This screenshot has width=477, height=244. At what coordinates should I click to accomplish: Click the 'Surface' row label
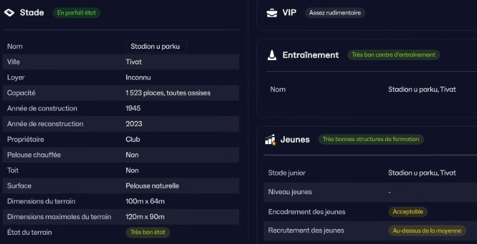[x=19, y=186]
